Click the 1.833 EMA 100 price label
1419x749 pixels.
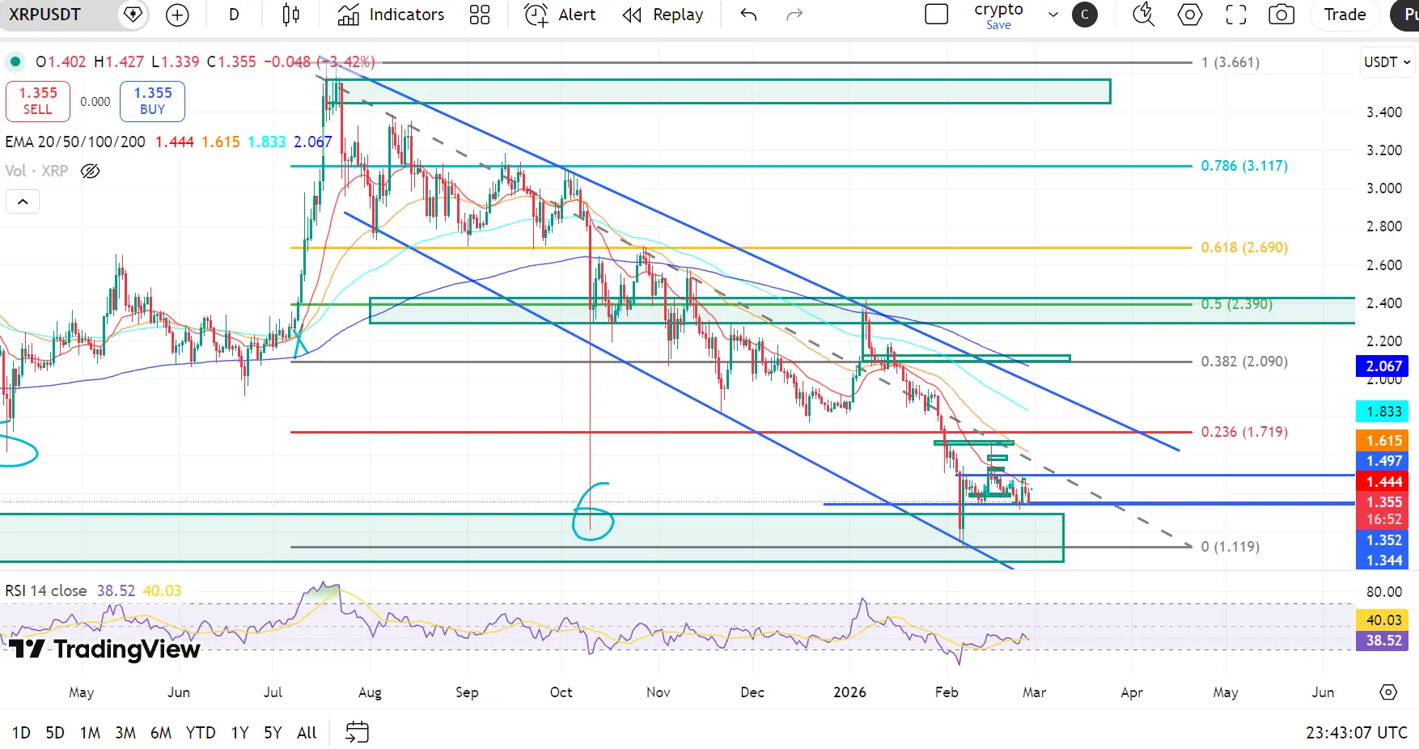click(1383, 412)
